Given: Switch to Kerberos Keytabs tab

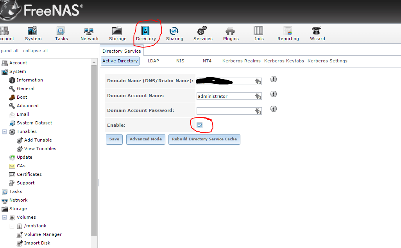Looking at the screenshot, I should 284,61.
